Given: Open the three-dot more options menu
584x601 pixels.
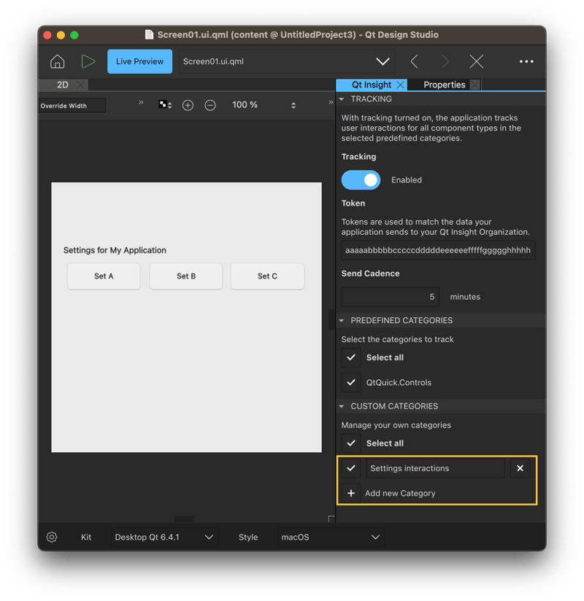Looking at the screenshot, I should [x=526, y=62].
